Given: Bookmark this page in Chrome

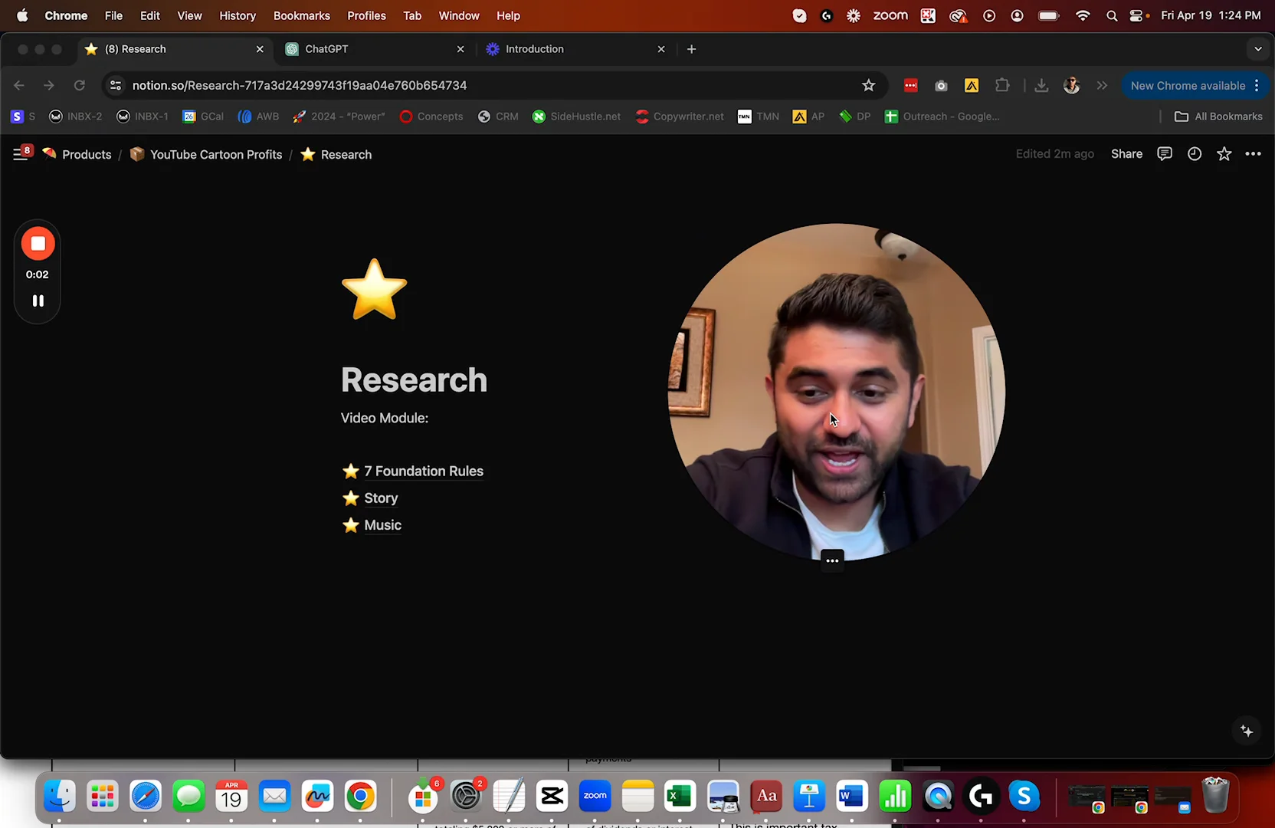Looking at the screenshot, I should coord(868,86).
